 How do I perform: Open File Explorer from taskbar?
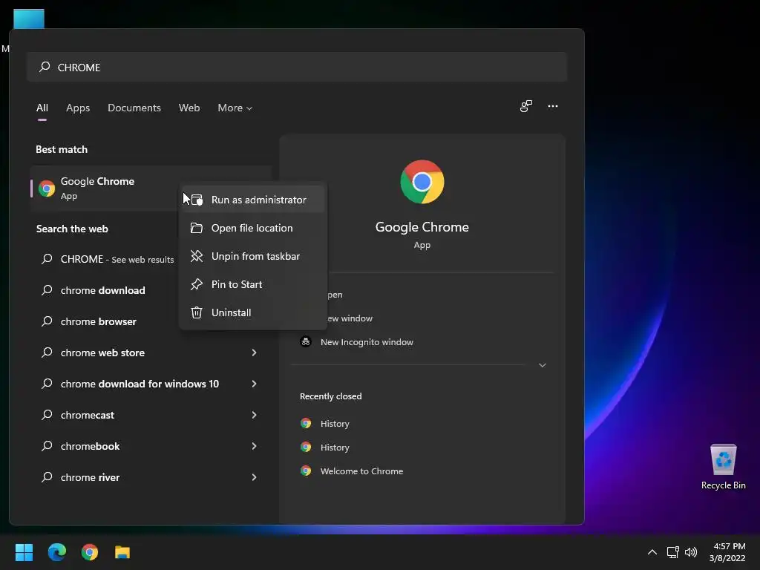122,552
